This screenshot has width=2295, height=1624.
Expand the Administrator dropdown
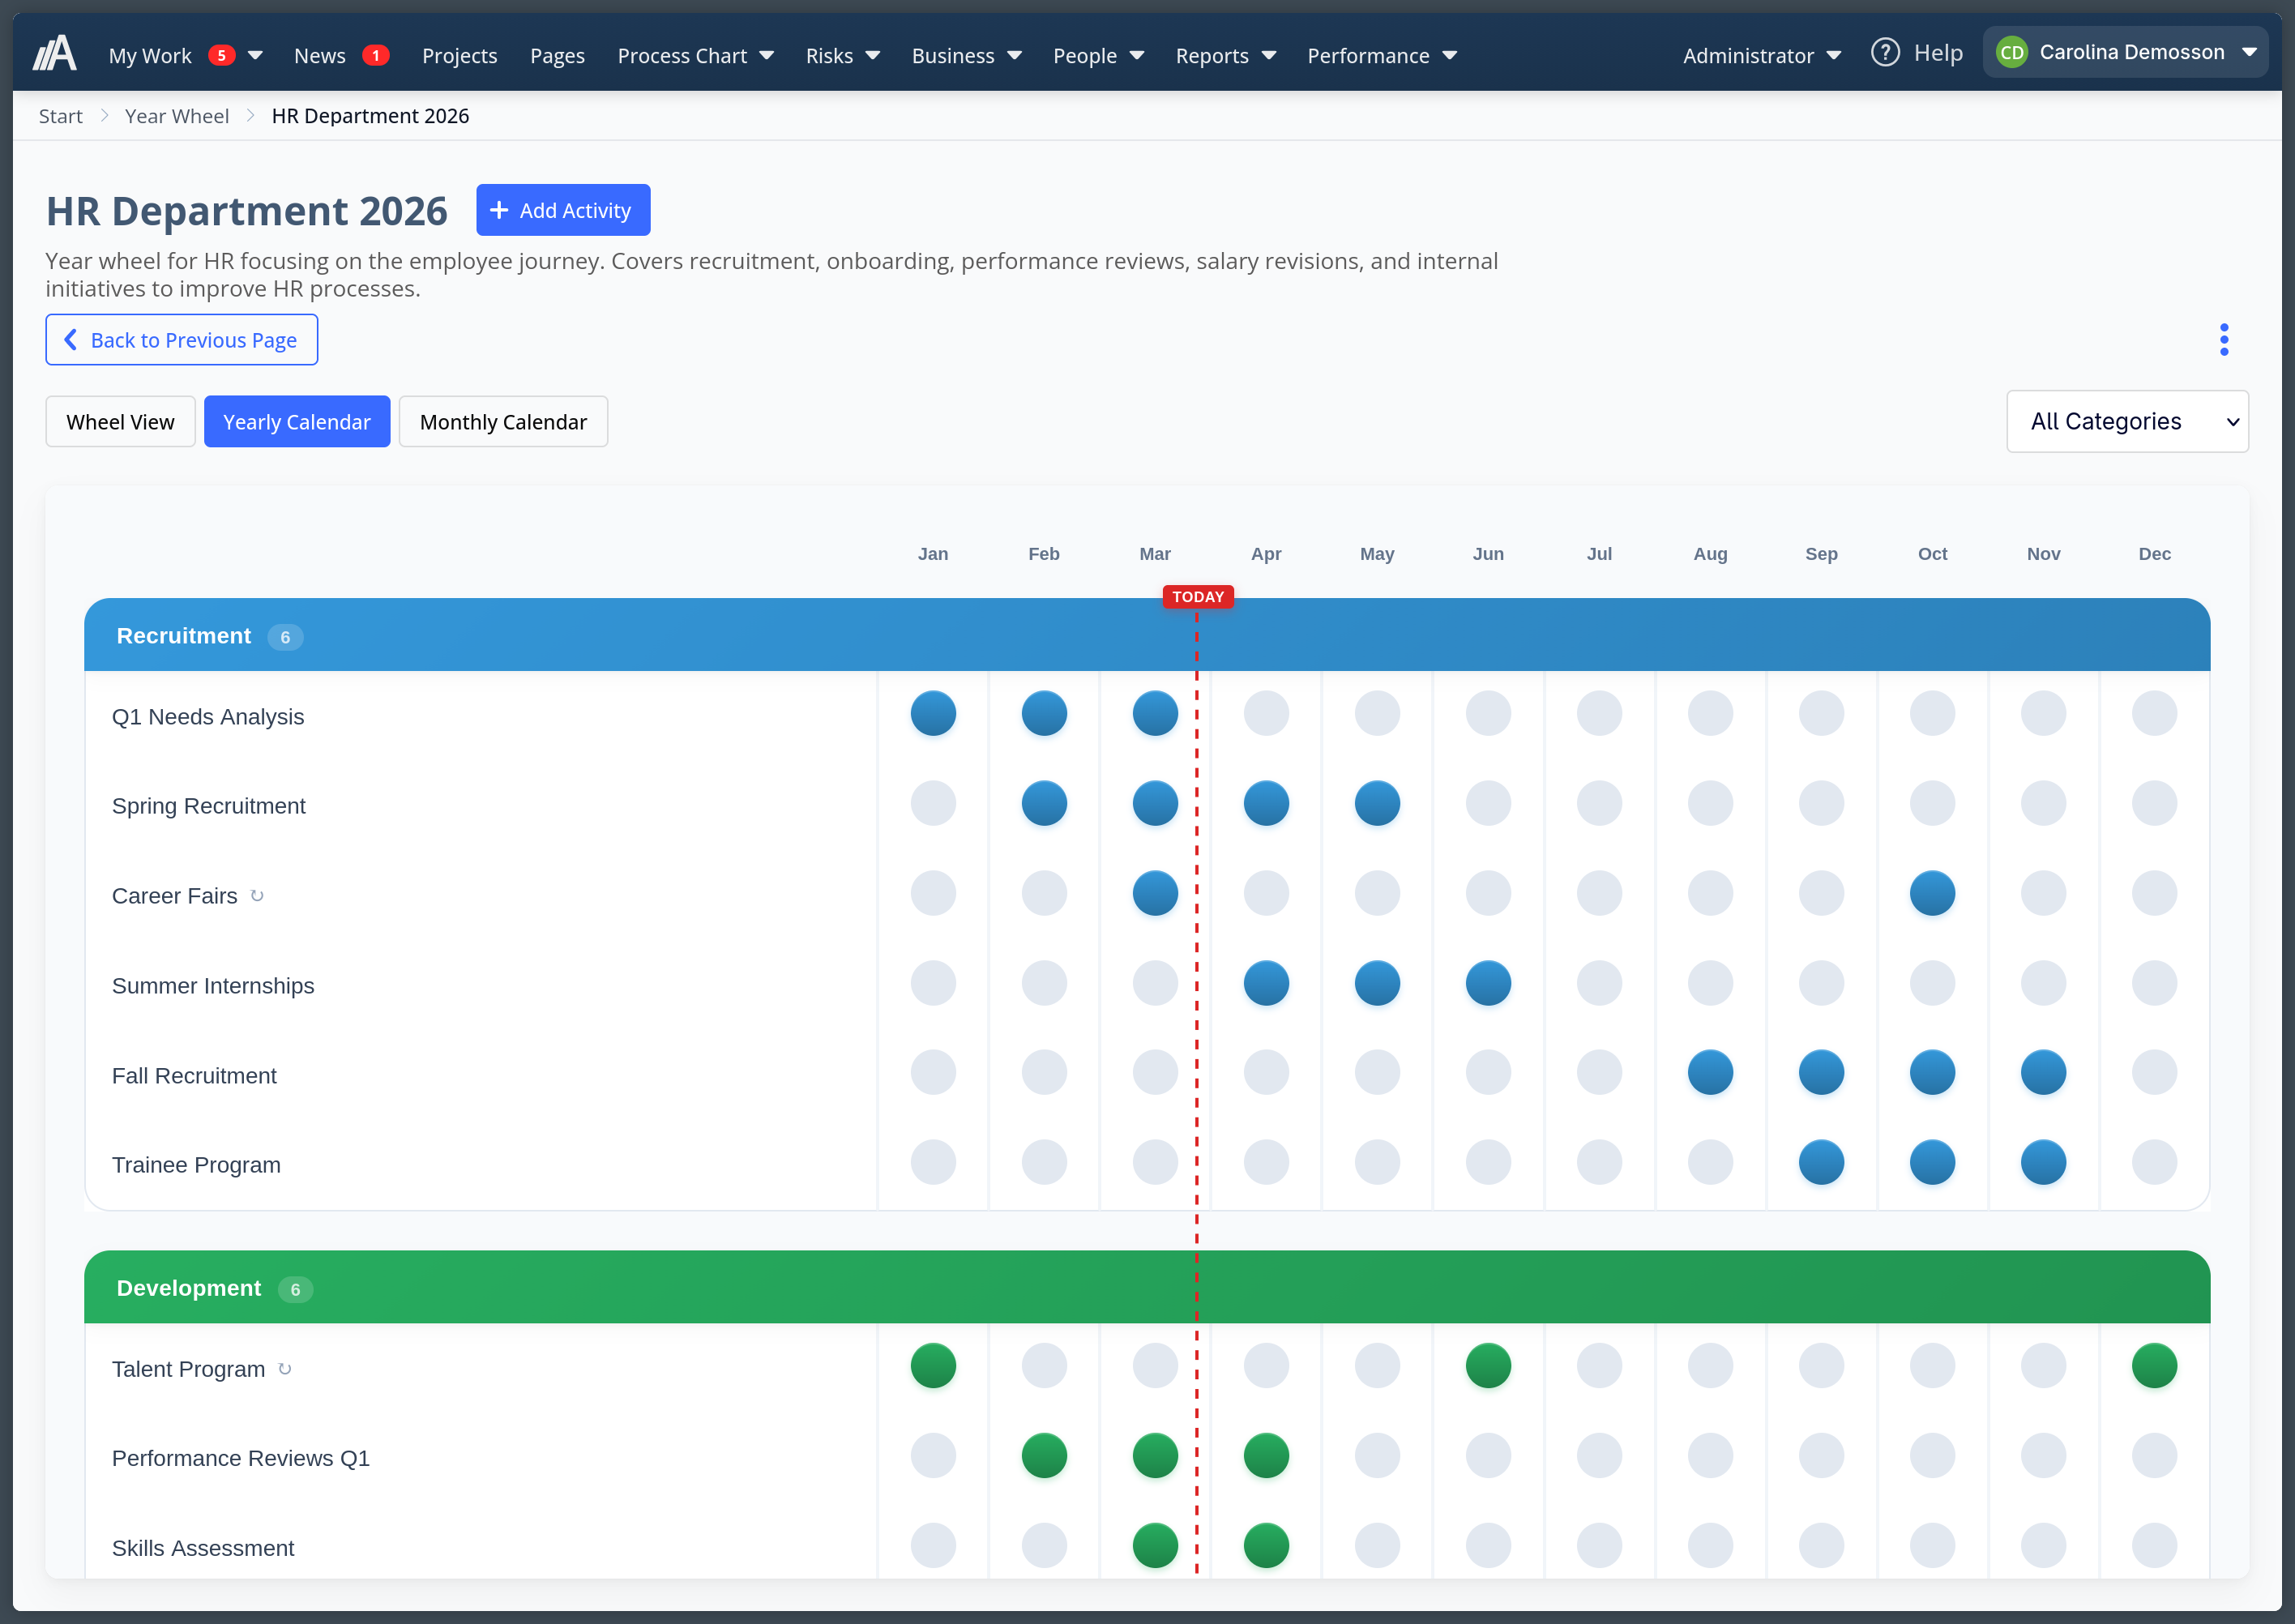click(x=1760, y=56)
